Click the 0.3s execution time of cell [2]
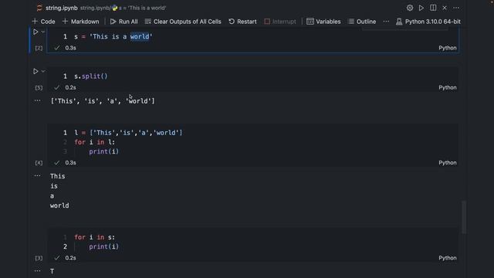Viewport: 494px width, 278px height. point(70,48)
